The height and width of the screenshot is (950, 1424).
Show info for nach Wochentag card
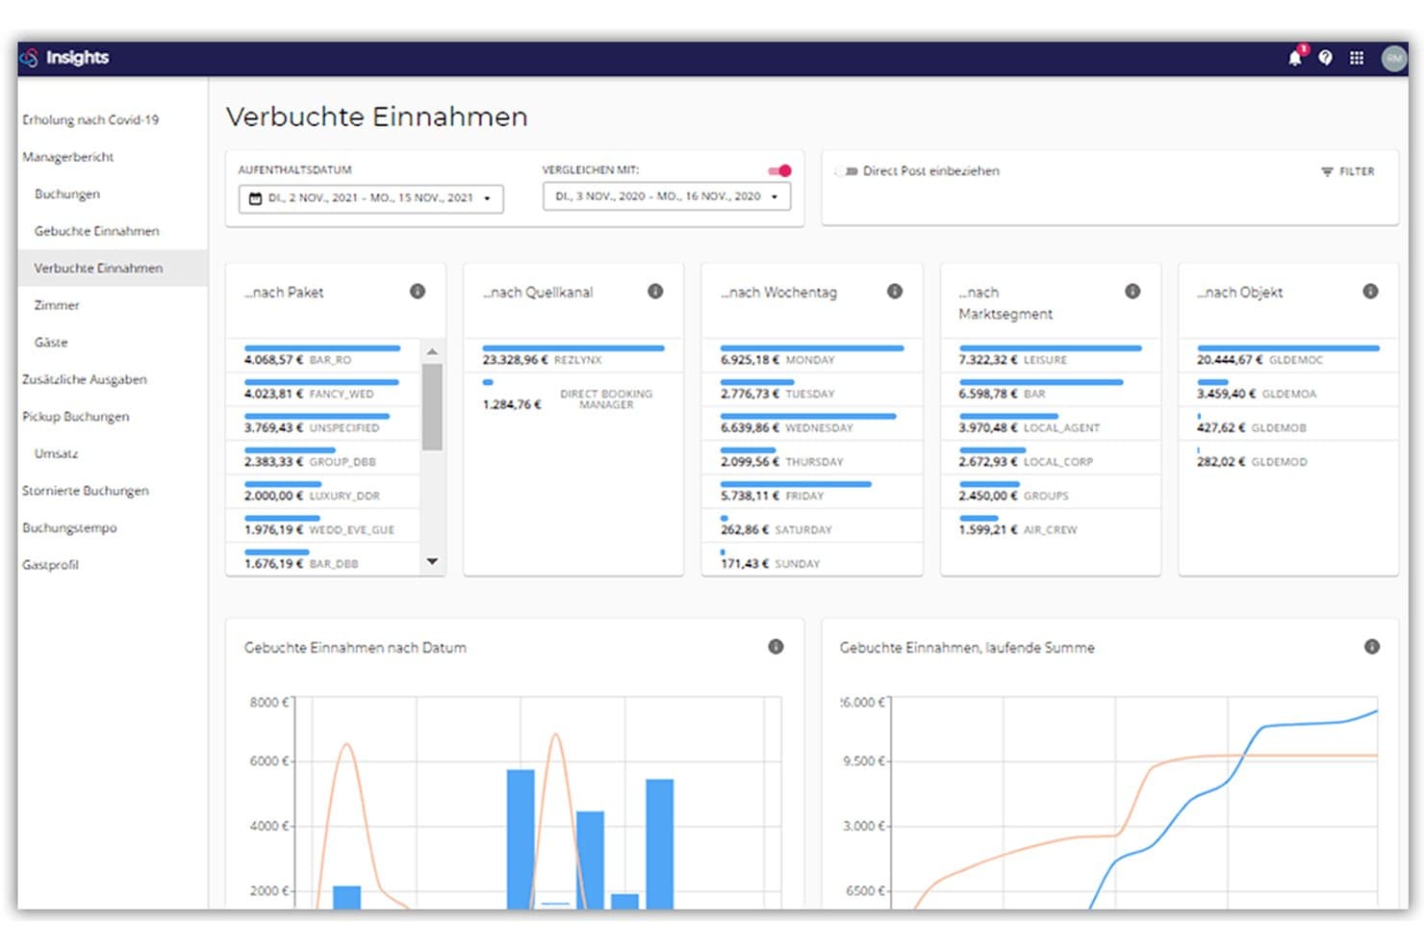[x=895, y=291]
